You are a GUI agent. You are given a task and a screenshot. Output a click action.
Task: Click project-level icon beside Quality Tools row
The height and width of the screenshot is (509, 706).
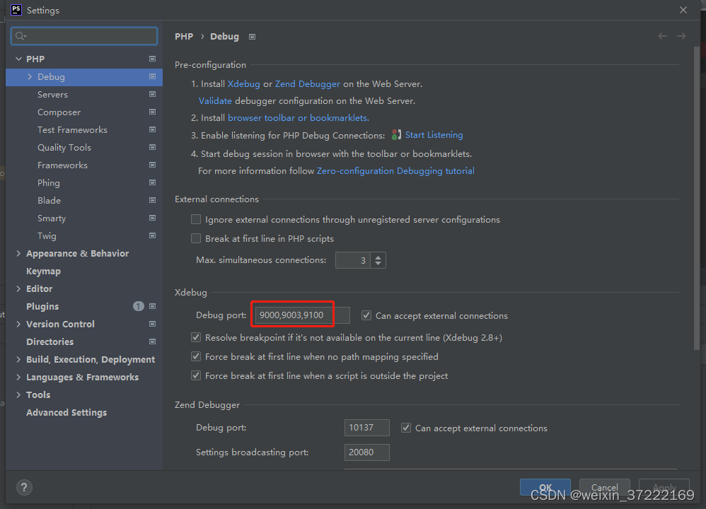click(152, 147)
